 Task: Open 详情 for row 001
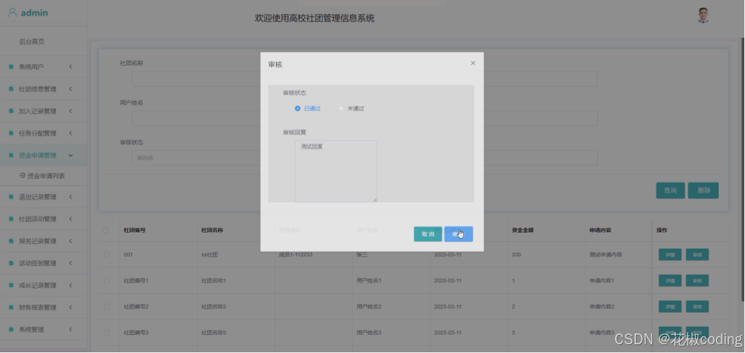(x=670, y=255)
